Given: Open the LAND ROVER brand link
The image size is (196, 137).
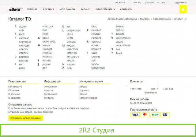Looking at the screenshot, I should pos(73,30).
